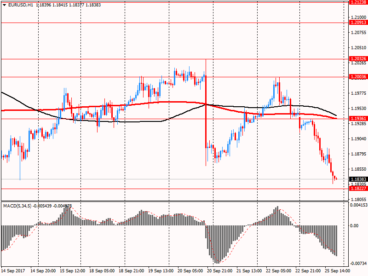Select the 22 Sep 21:00 time label

point(308,271)
